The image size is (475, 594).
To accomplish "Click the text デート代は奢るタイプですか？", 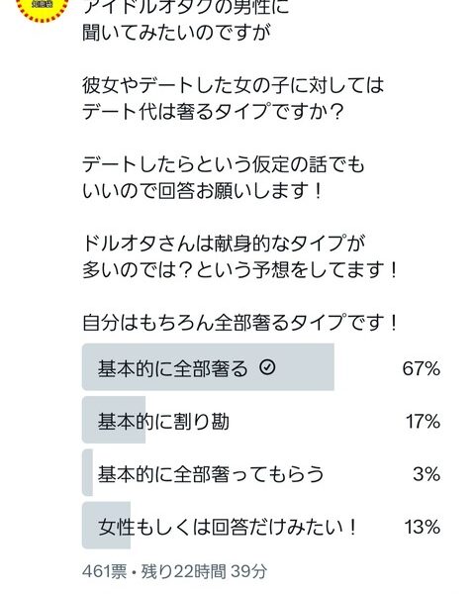I will [x=214, y=111].
